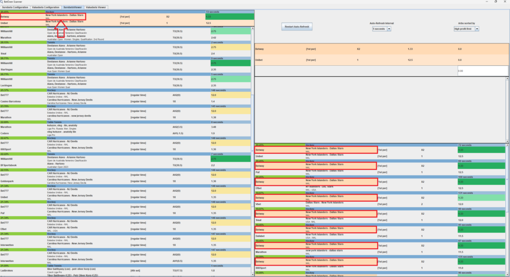Select the WilliamHill row under 28.15% Tennis

(x=126, y=47)
